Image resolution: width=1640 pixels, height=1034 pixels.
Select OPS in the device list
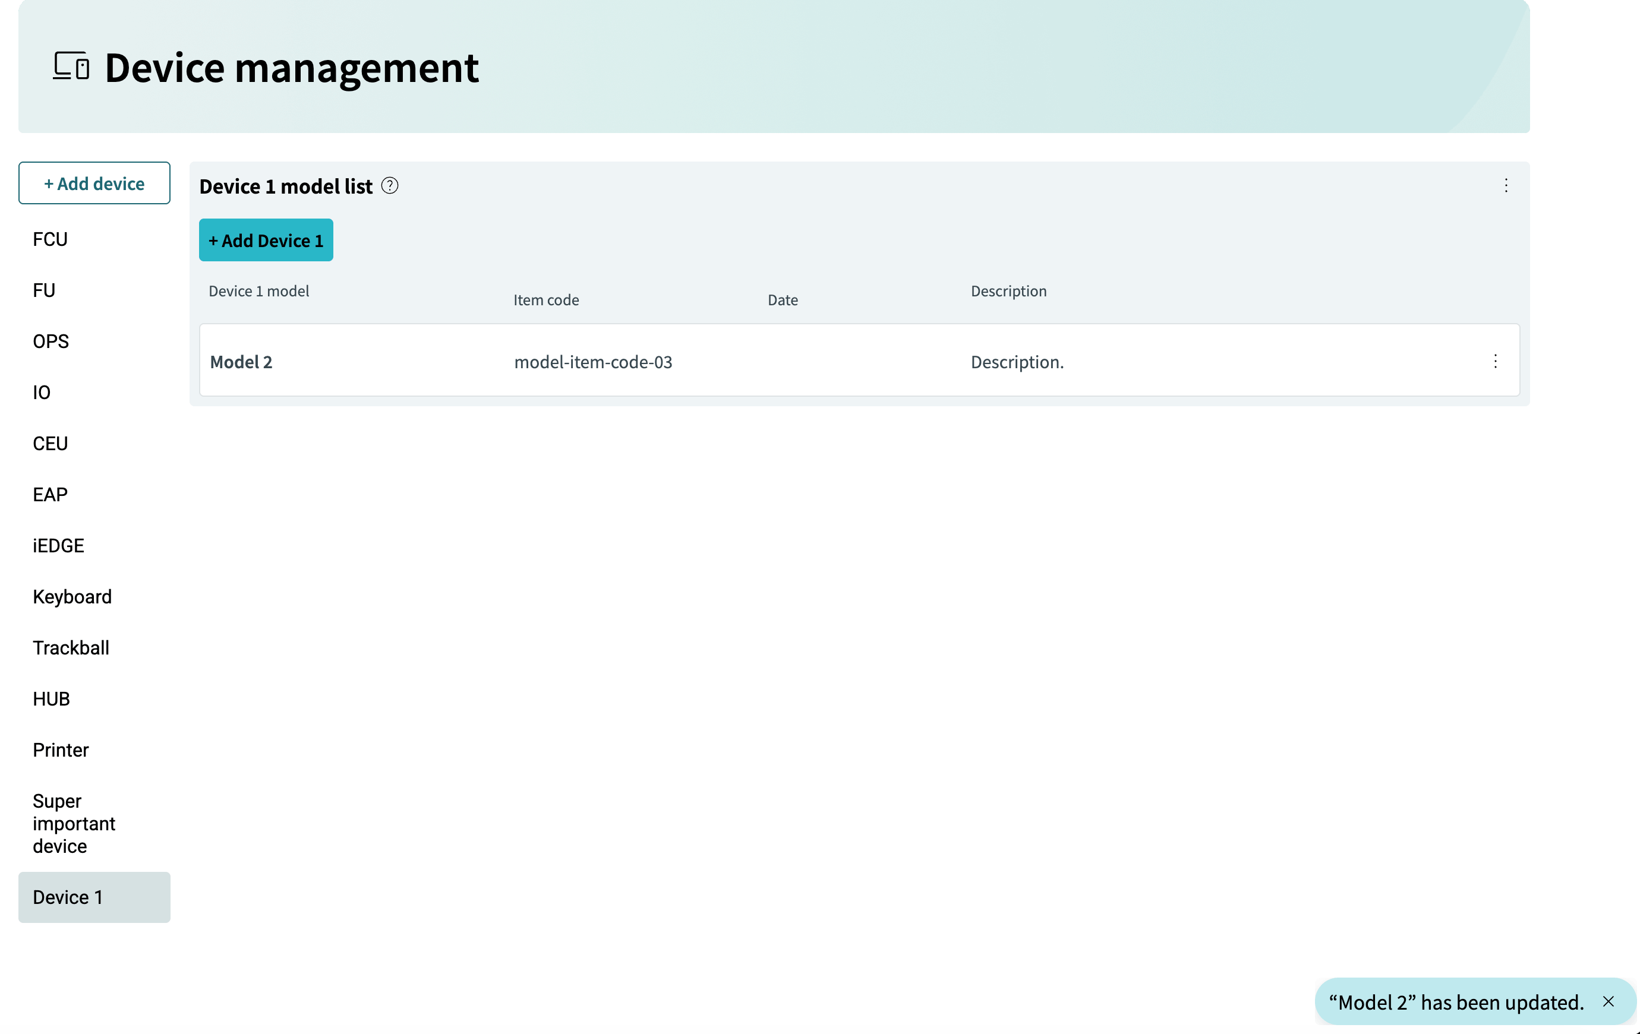coord(94,341)
